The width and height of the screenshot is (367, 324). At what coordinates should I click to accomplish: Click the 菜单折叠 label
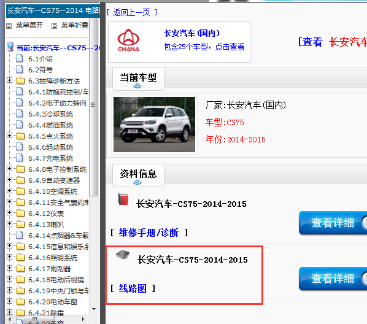tap(75, 25)
